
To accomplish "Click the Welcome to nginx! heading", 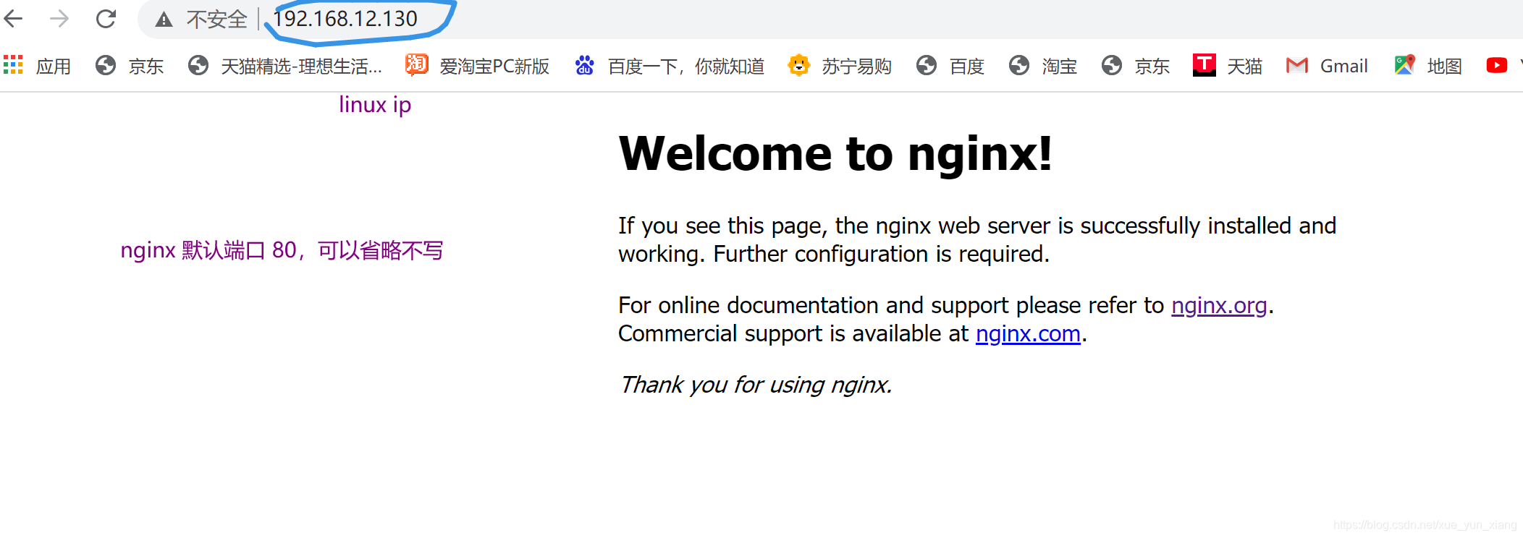I will pos(835,153).
